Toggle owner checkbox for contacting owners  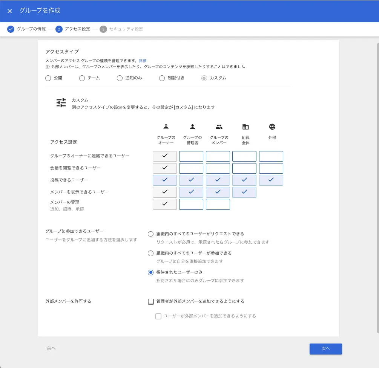(164, 156)
